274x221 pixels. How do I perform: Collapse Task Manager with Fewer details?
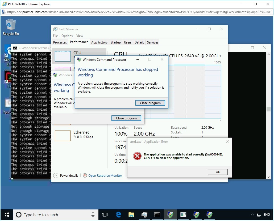tap(66, 176)
